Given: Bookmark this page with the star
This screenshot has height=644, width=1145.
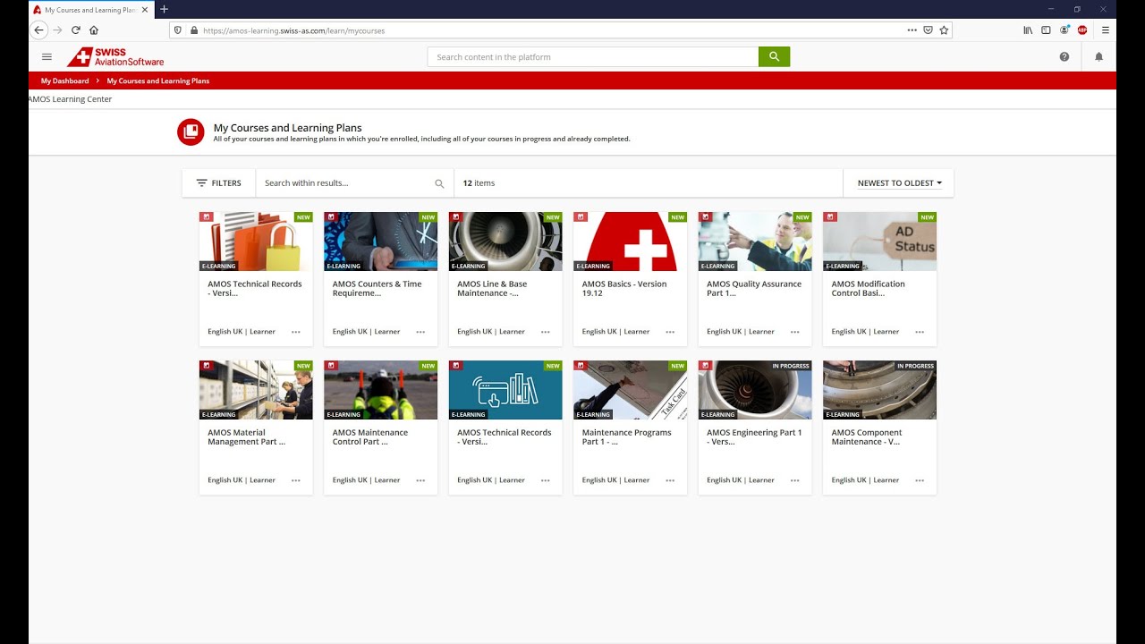Looking at the screenshot, I should pos(944,30).
